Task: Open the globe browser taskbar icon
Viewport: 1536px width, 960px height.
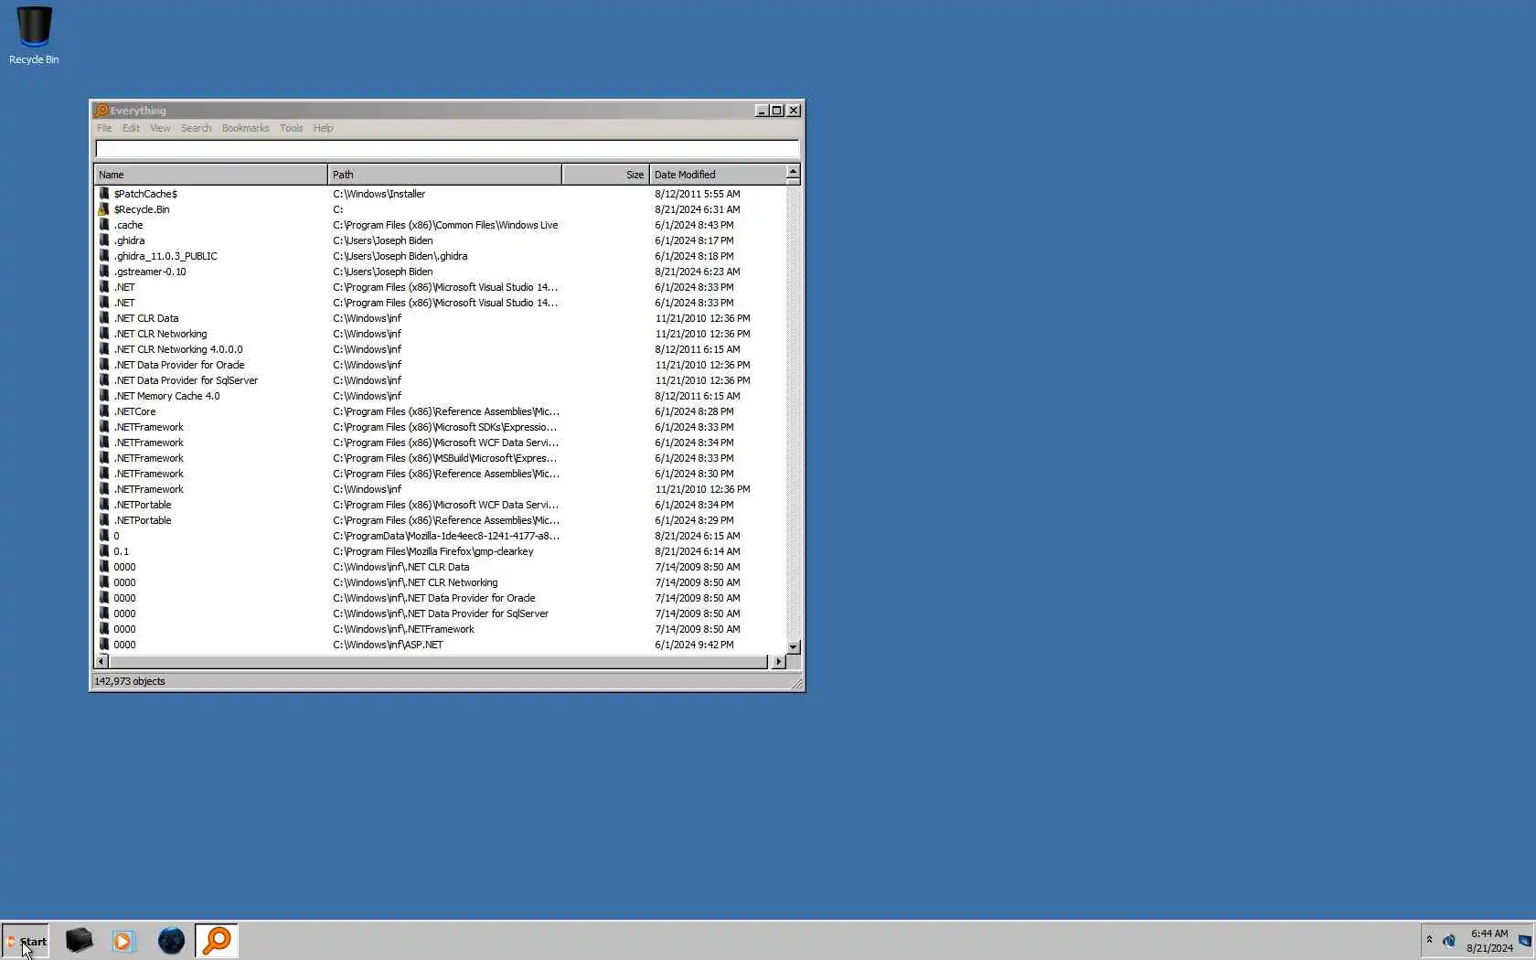Action: 171,941
